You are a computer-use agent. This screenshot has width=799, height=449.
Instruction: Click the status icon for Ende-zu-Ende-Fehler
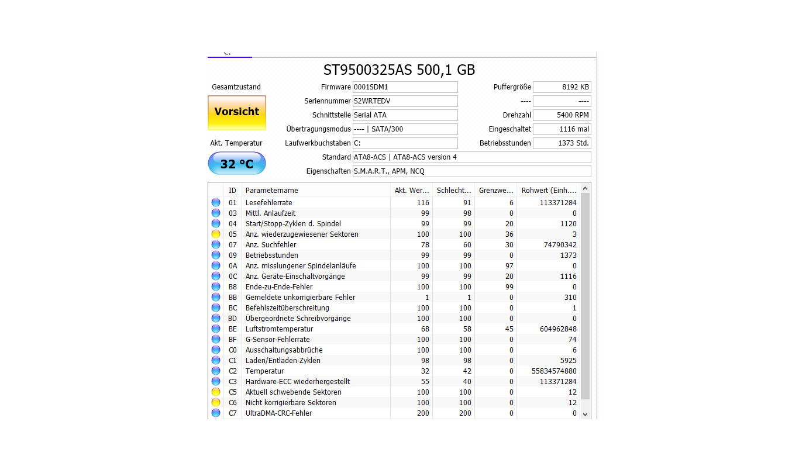[x=216, y=287]
